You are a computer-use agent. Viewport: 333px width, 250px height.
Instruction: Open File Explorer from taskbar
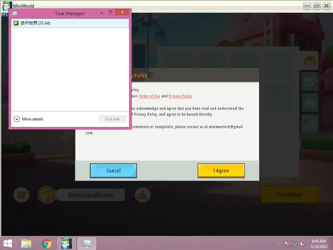[26, 243]
